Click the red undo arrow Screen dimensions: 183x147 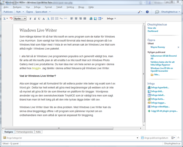11,18
